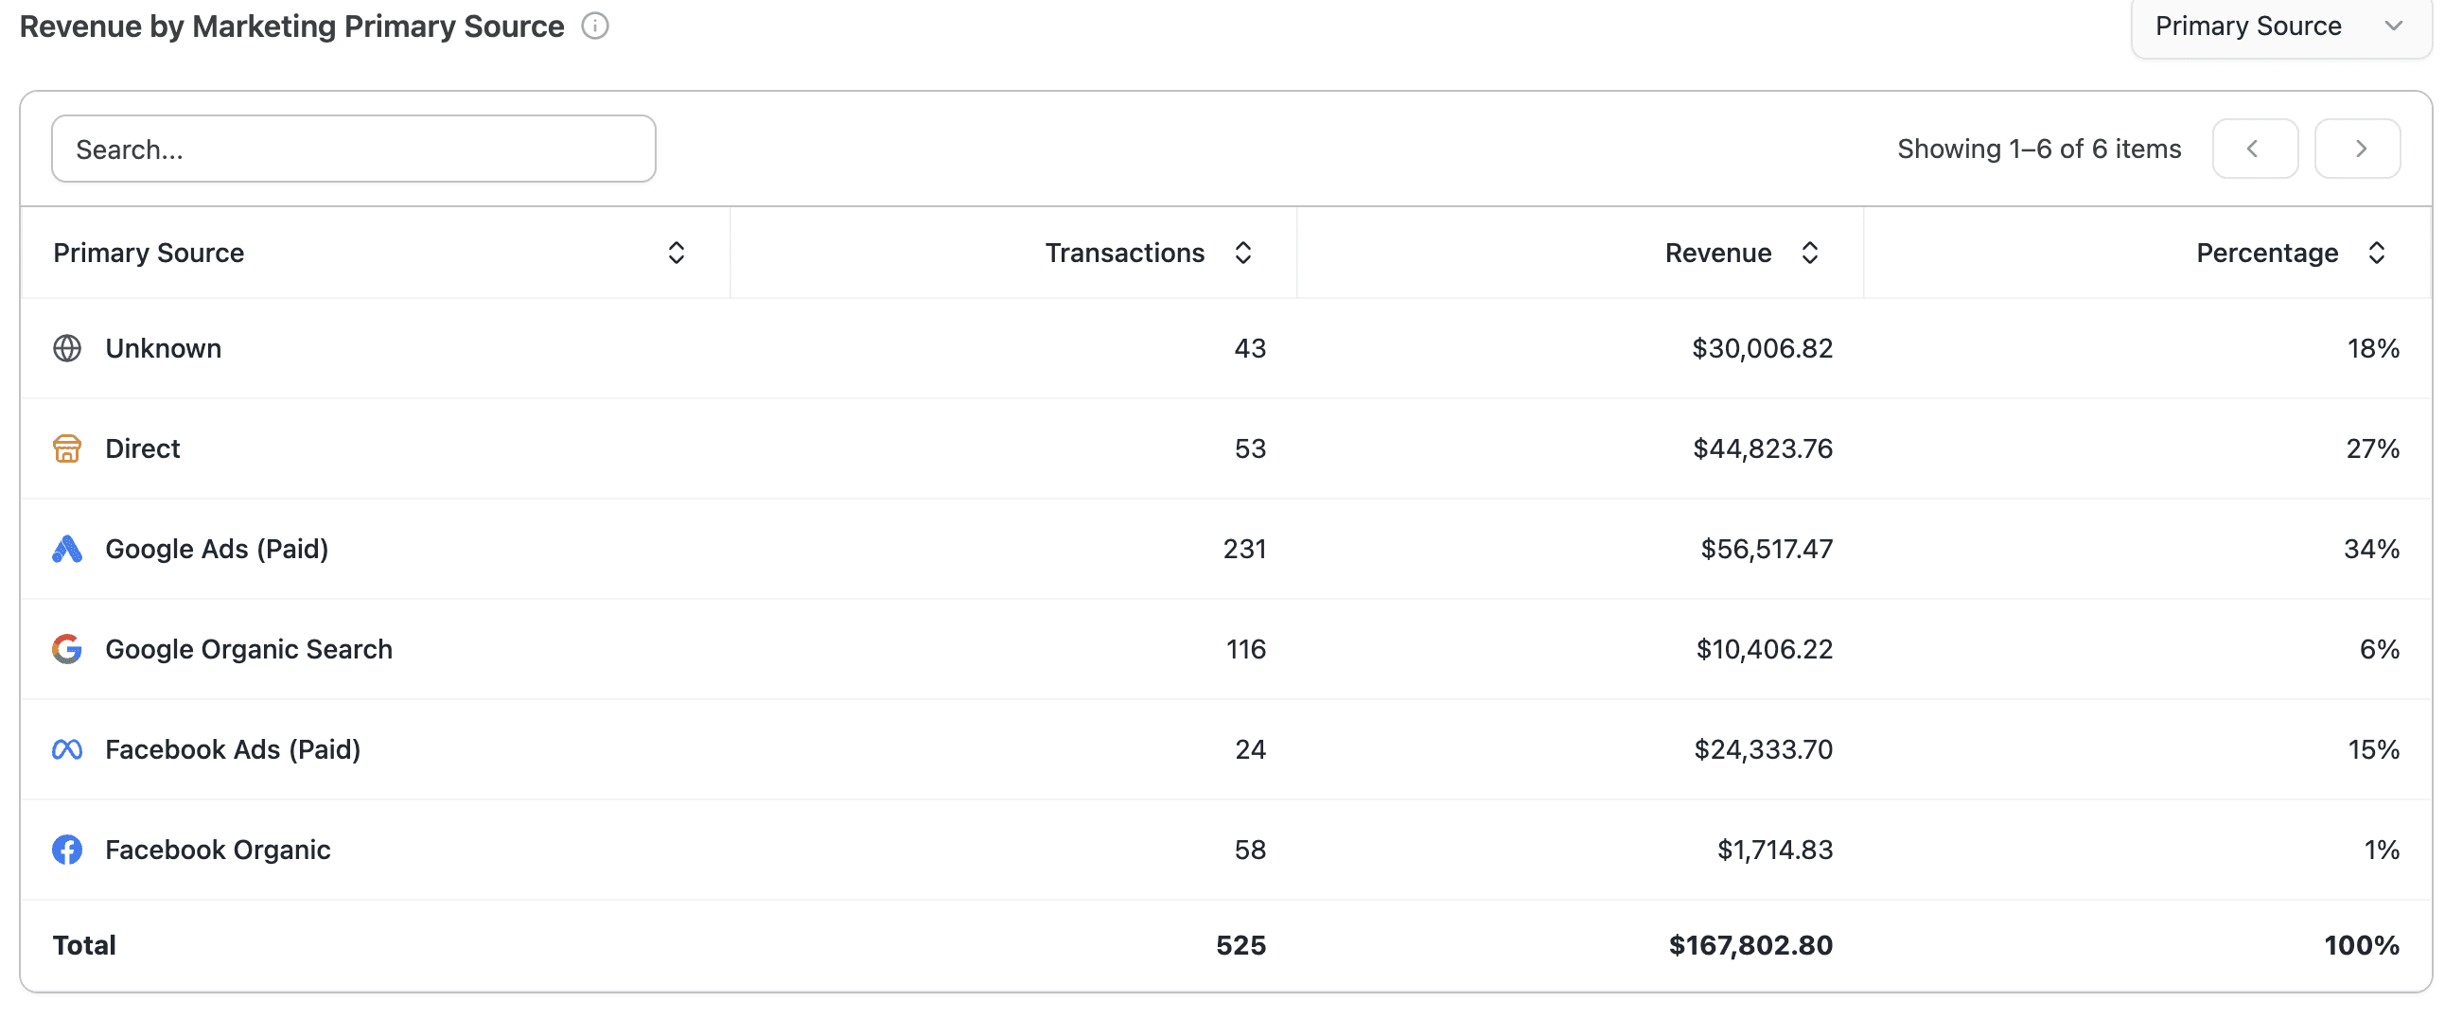The width and height of the screenshot is (2445, 1018).
Task: Sort by the Primary Source column
Action: point(676,253)
